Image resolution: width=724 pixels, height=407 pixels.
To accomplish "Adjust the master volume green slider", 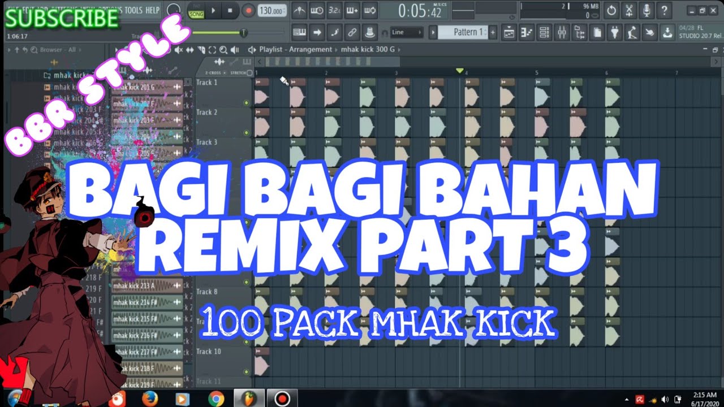I will pos(243,33).
